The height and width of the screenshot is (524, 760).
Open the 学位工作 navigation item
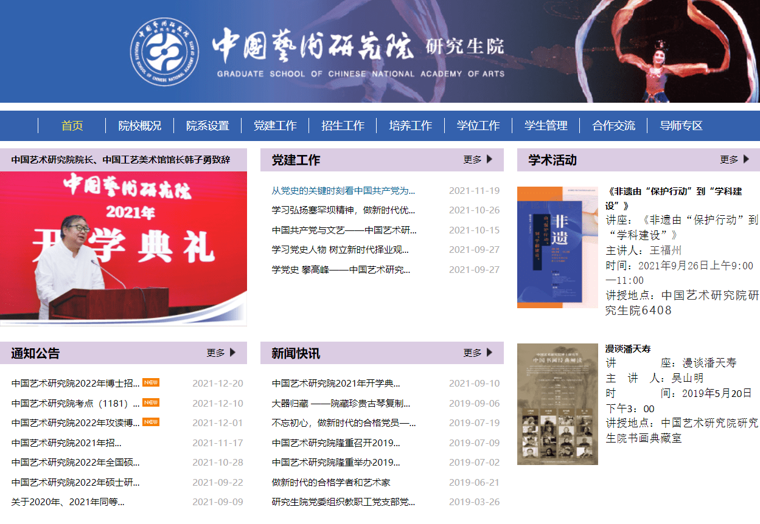click(x=478, y=126)
